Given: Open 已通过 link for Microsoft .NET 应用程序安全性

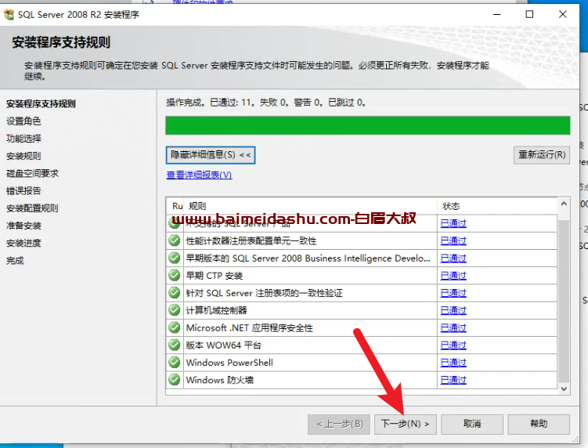Looking at the screenshot, I should 453,328.
